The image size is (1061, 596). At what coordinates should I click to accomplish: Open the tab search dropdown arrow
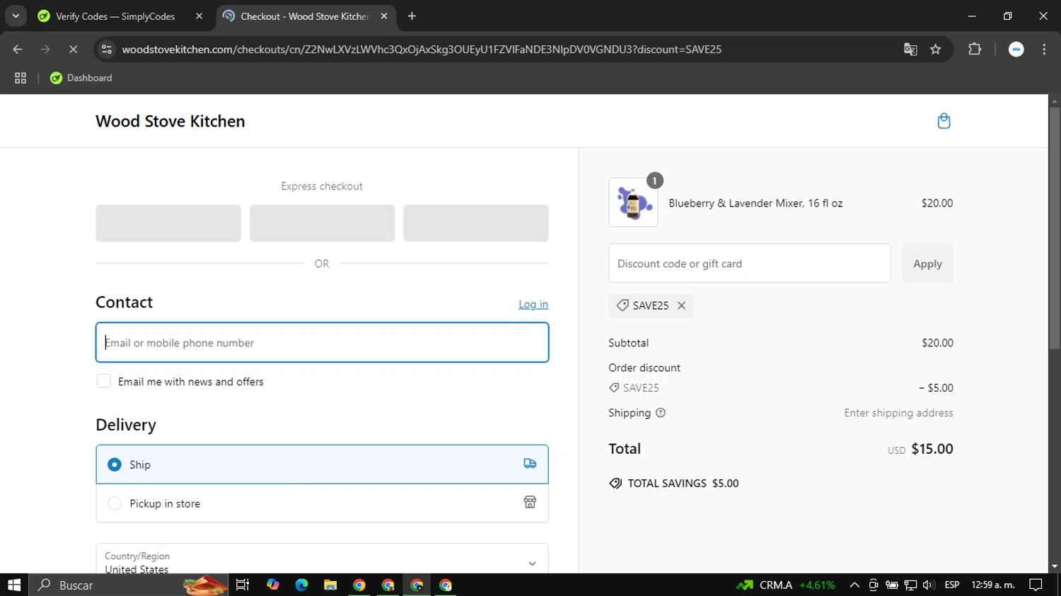(x=16, y=16)
